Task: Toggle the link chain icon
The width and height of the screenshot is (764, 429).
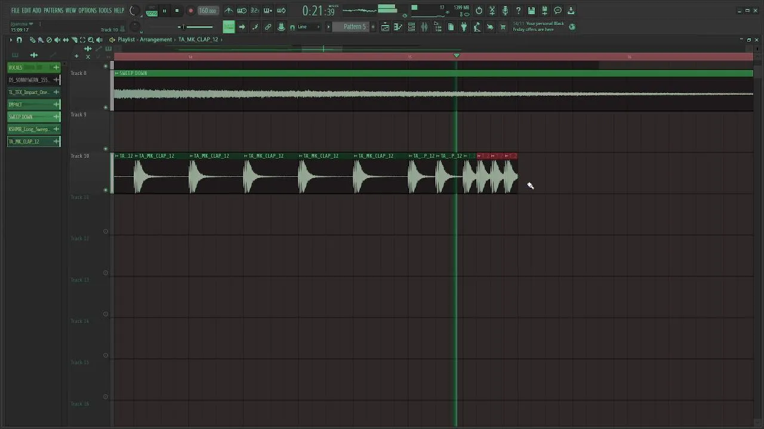Action: click(x=268, y=27)
